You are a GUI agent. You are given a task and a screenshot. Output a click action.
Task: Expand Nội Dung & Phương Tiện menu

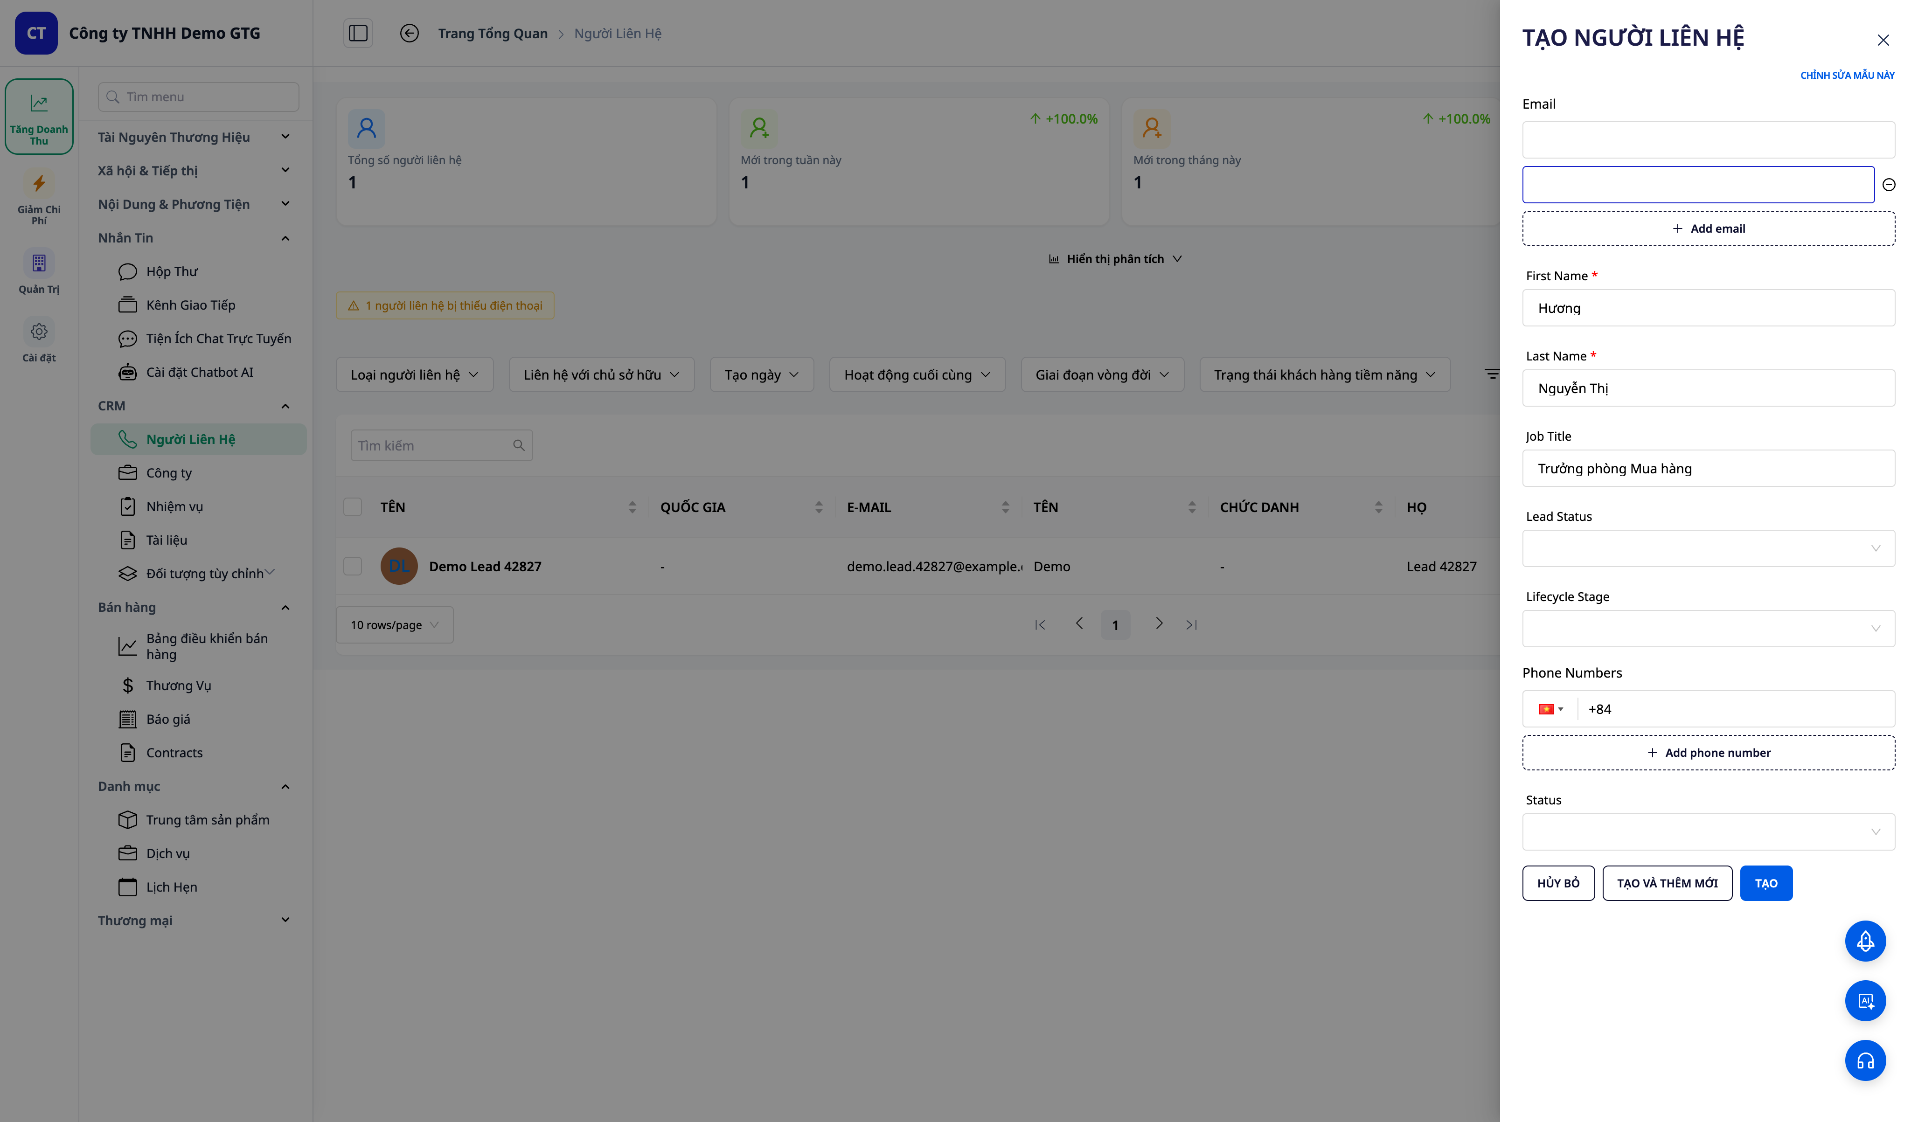193,204
